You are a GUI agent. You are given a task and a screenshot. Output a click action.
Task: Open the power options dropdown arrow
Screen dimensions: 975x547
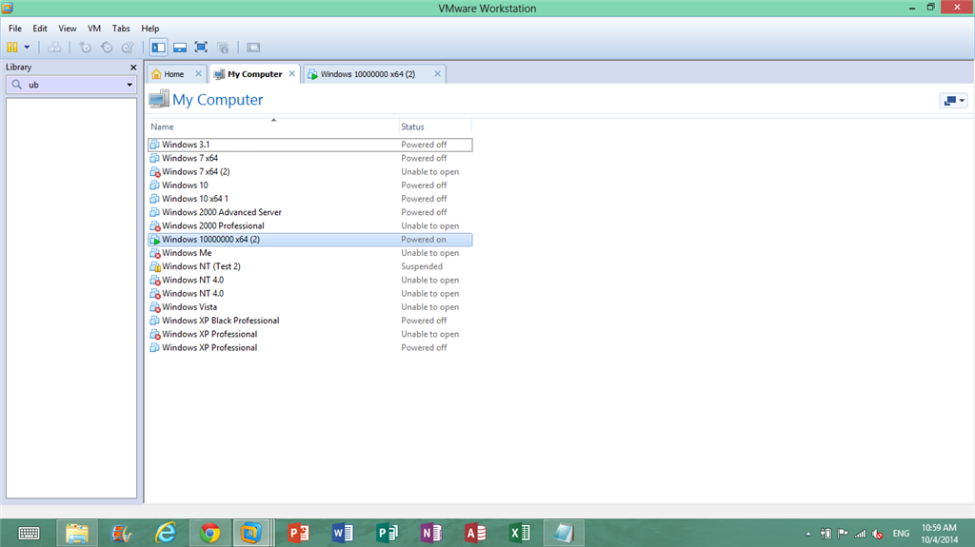27,48
